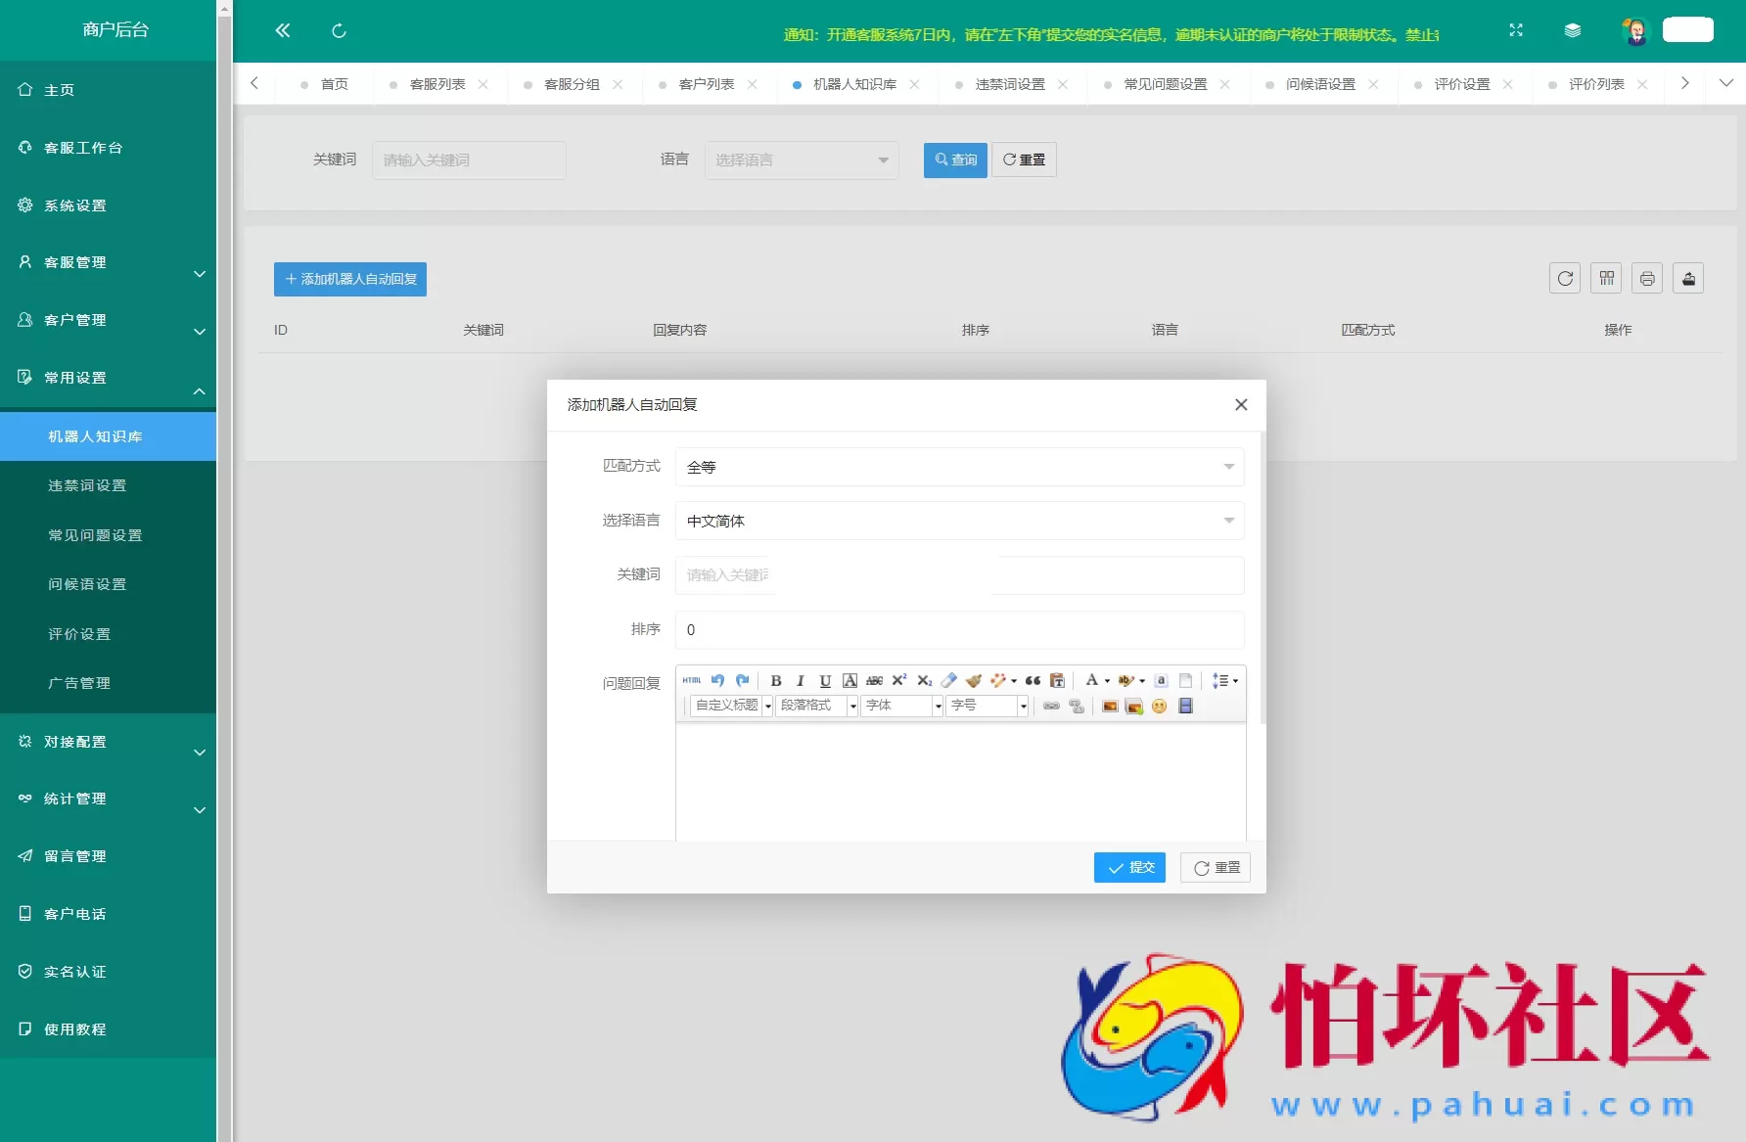
Task: Toggle bold formatting in the editor
Action: [x=776, y=681]
